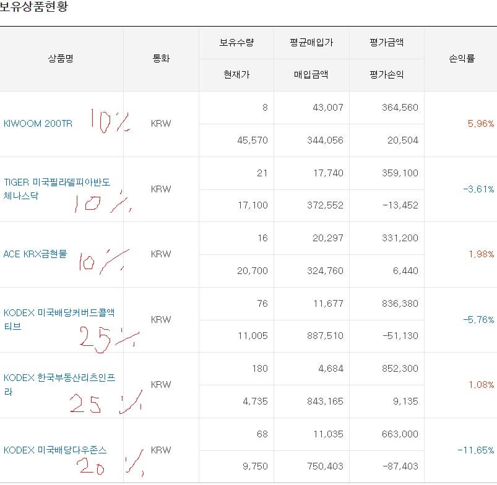Click the 887,510 purchase amount
This screenshot has width=497, height=485.
coord(325,336)
